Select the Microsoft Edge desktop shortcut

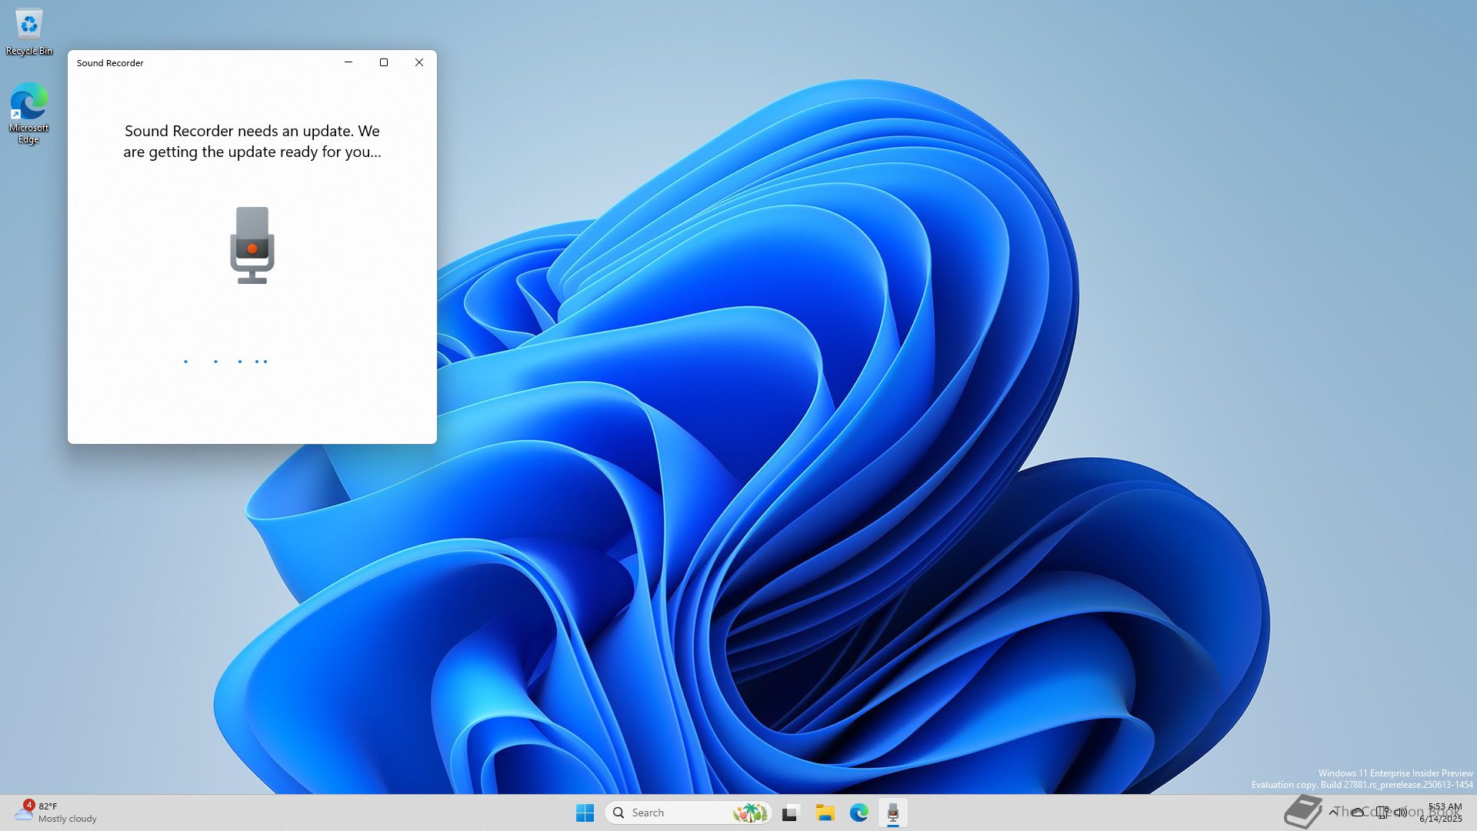point(28,113)
